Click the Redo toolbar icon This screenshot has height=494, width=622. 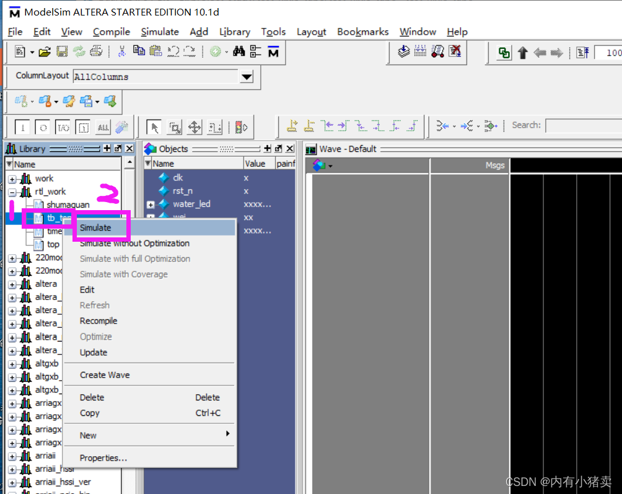pos(190,51)
